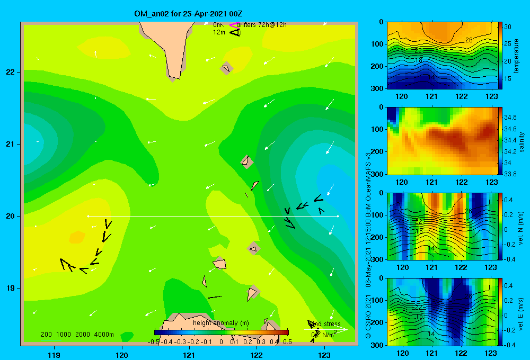Click the '0.2 N/m2' wind stress value

(324, 335)
